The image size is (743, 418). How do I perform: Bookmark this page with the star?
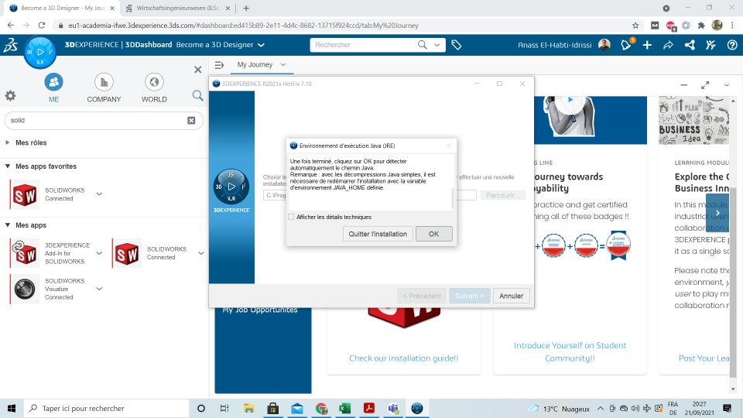point(635,26)
